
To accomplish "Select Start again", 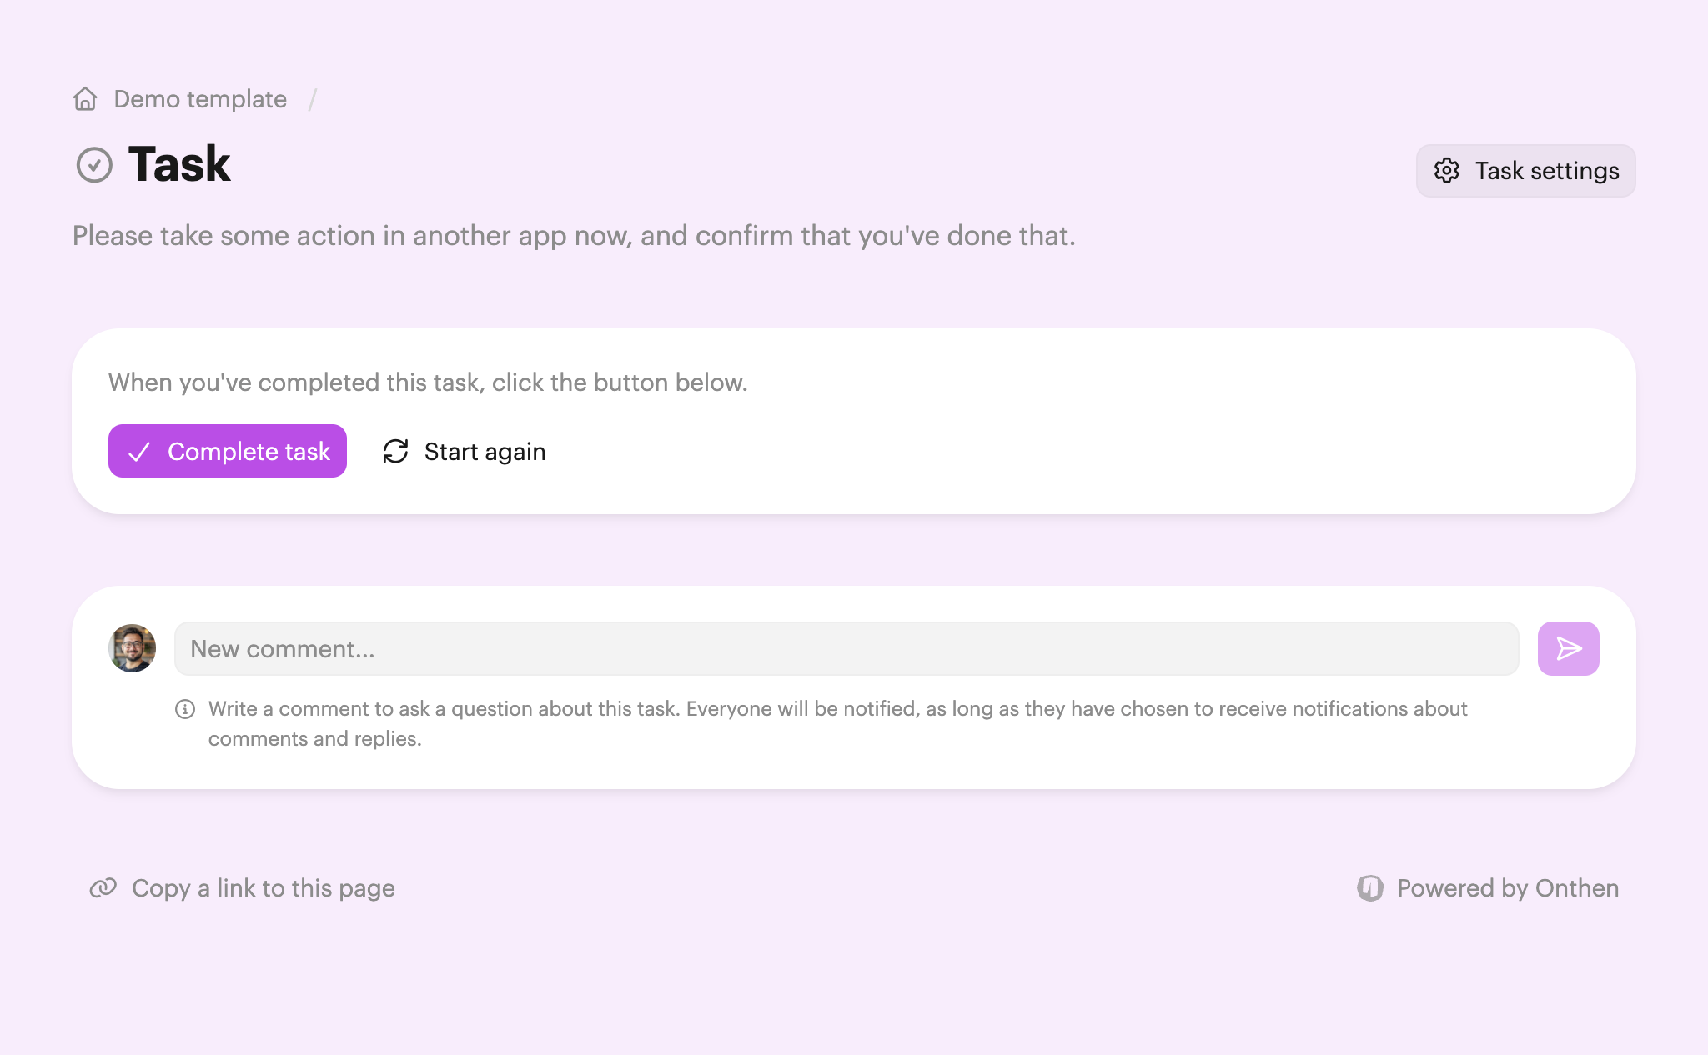I will (x=484, y=452).
